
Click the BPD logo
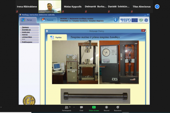126,20
